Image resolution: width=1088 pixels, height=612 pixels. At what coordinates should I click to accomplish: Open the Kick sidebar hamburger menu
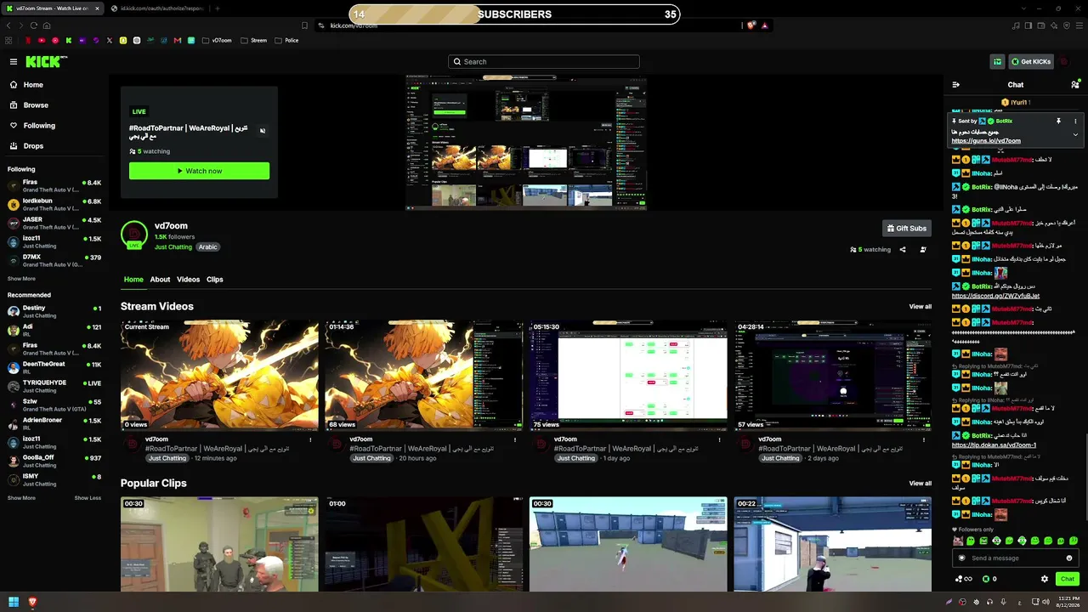(x=14, y=62)
